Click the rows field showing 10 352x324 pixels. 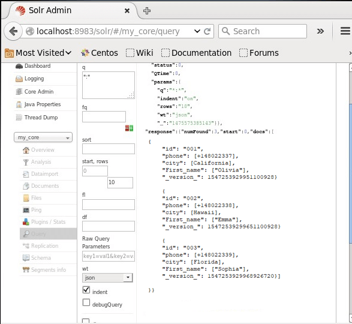point(120,182)
